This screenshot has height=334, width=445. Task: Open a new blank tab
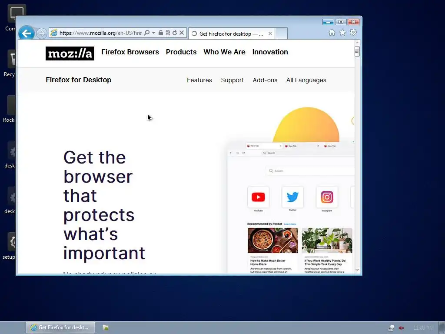281,34
